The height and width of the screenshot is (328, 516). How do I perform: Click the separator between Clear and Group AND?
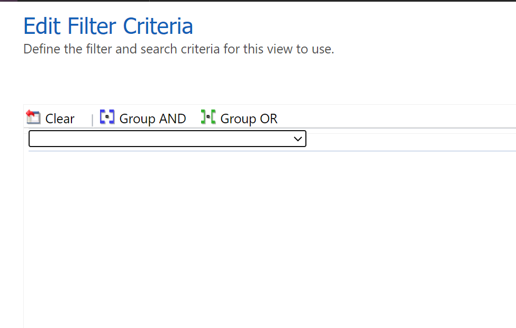pyautogui.click(x=92, y=120)
